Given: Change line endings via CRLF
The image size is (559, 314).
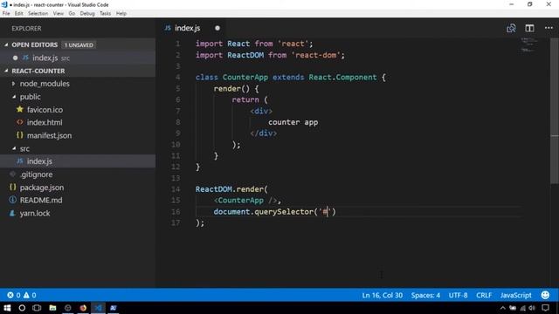Looking at the screenshot, I should (x=484, y=295).
